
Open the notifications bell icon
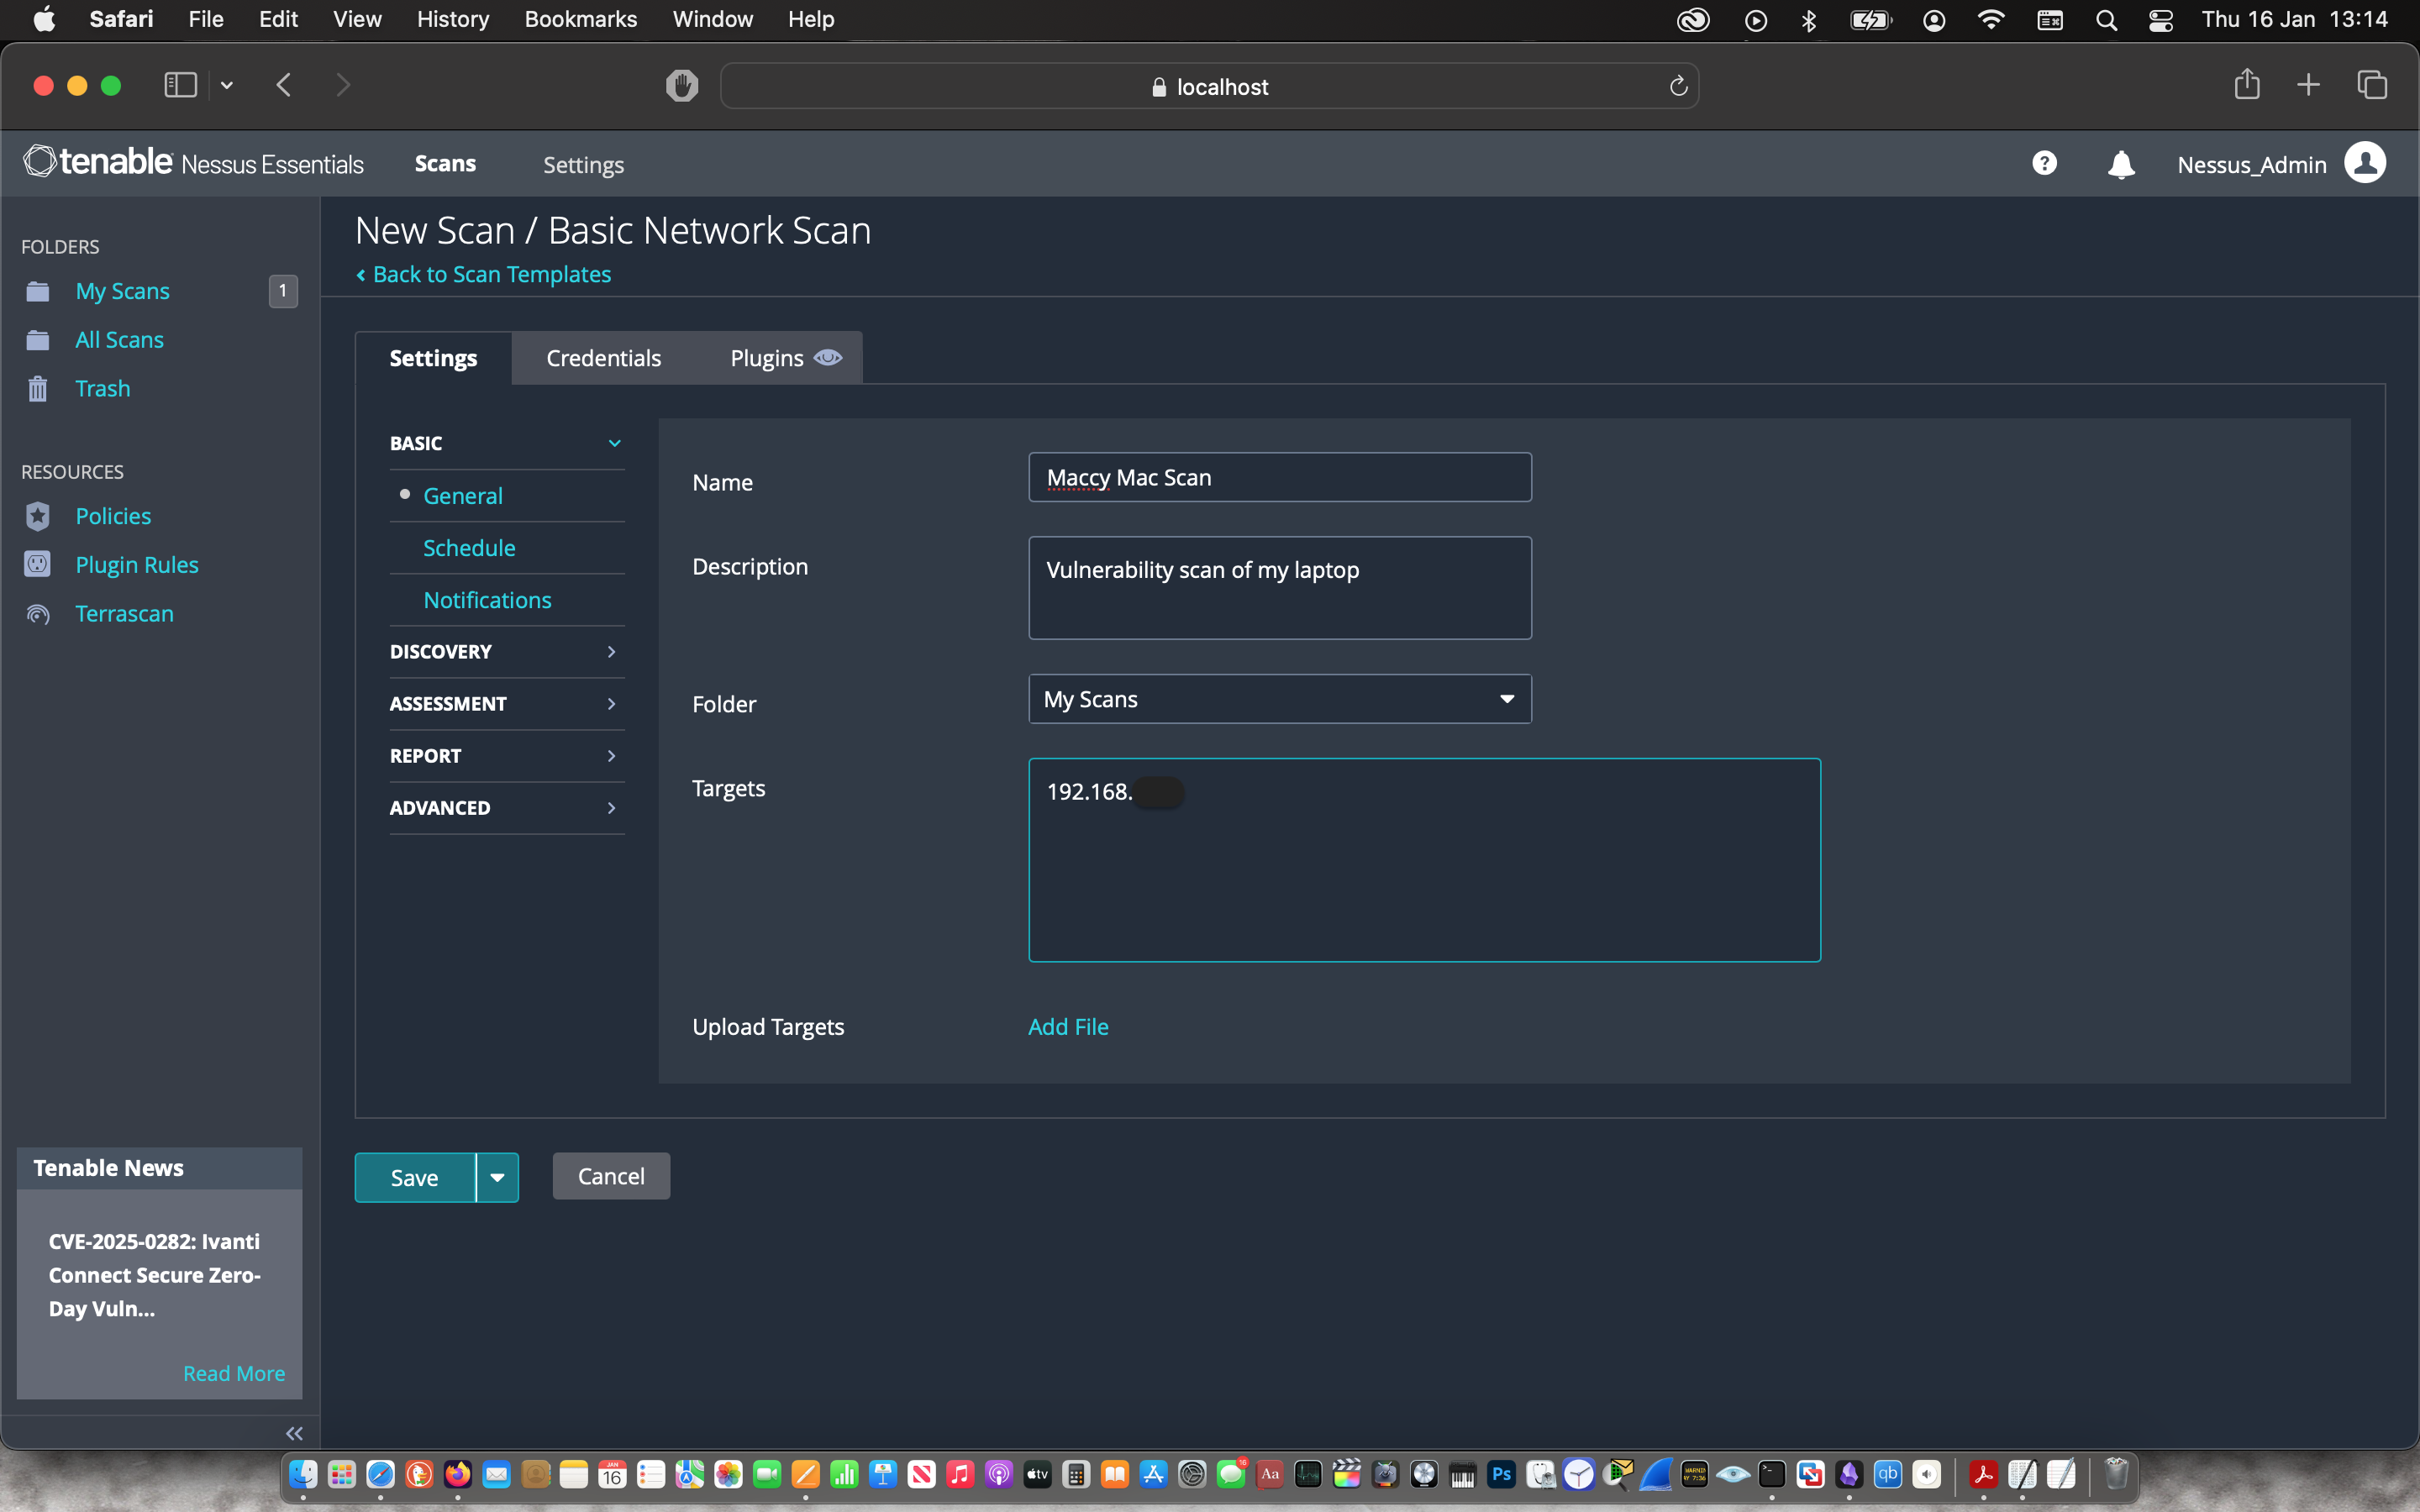(x=2120, y=165)
